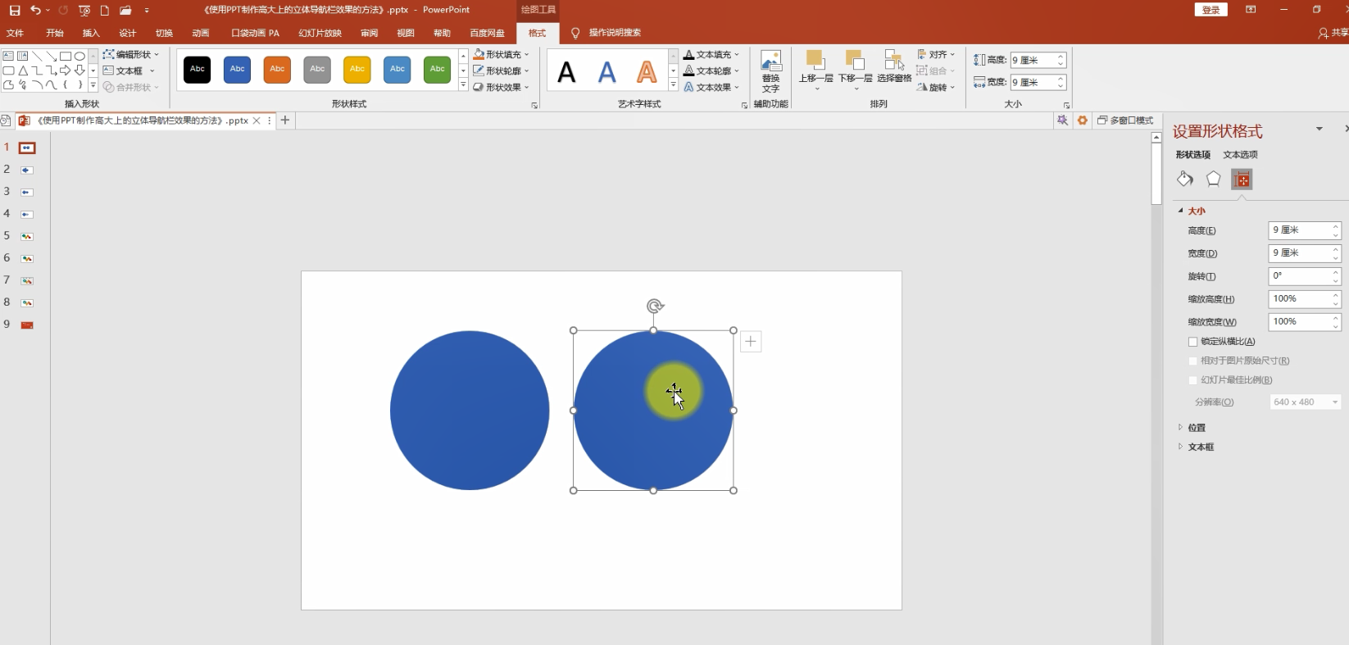Image resolution: width=1349 pixels, height=645 pixels.
Task: Open 文本填充 dropdown
Action: 711,55
